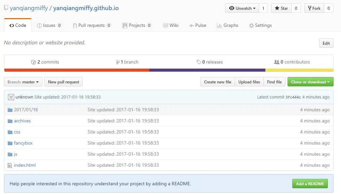This screenshot has height=194, width=341.
Task: Click the fork icon in Fork button
Action: pos(310,8)
